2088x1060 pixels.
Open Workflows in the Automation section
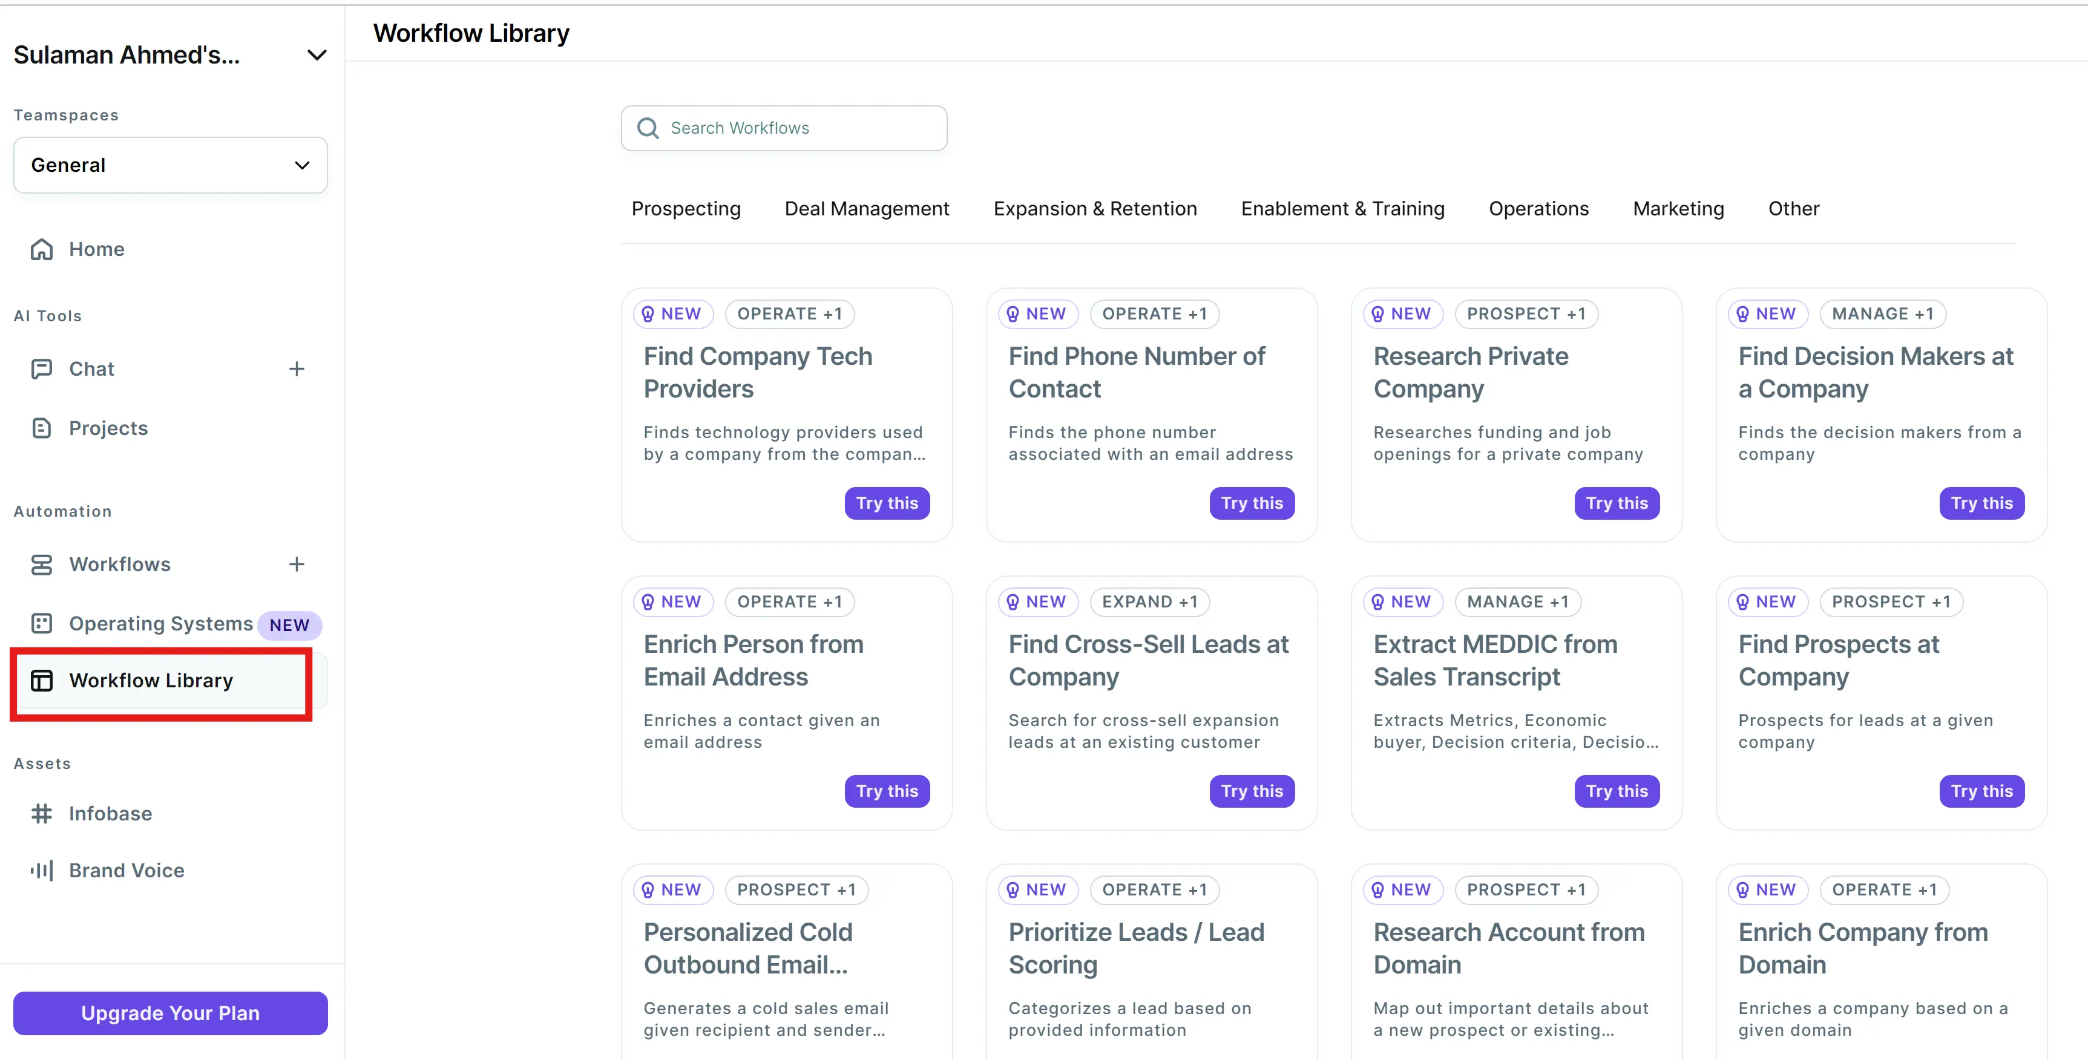[119, 564]
